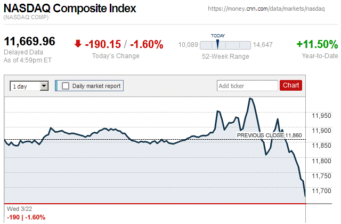Focus the Add ticker input field
The width and height of the screenshot is (341, 224).
pos(247,85)
